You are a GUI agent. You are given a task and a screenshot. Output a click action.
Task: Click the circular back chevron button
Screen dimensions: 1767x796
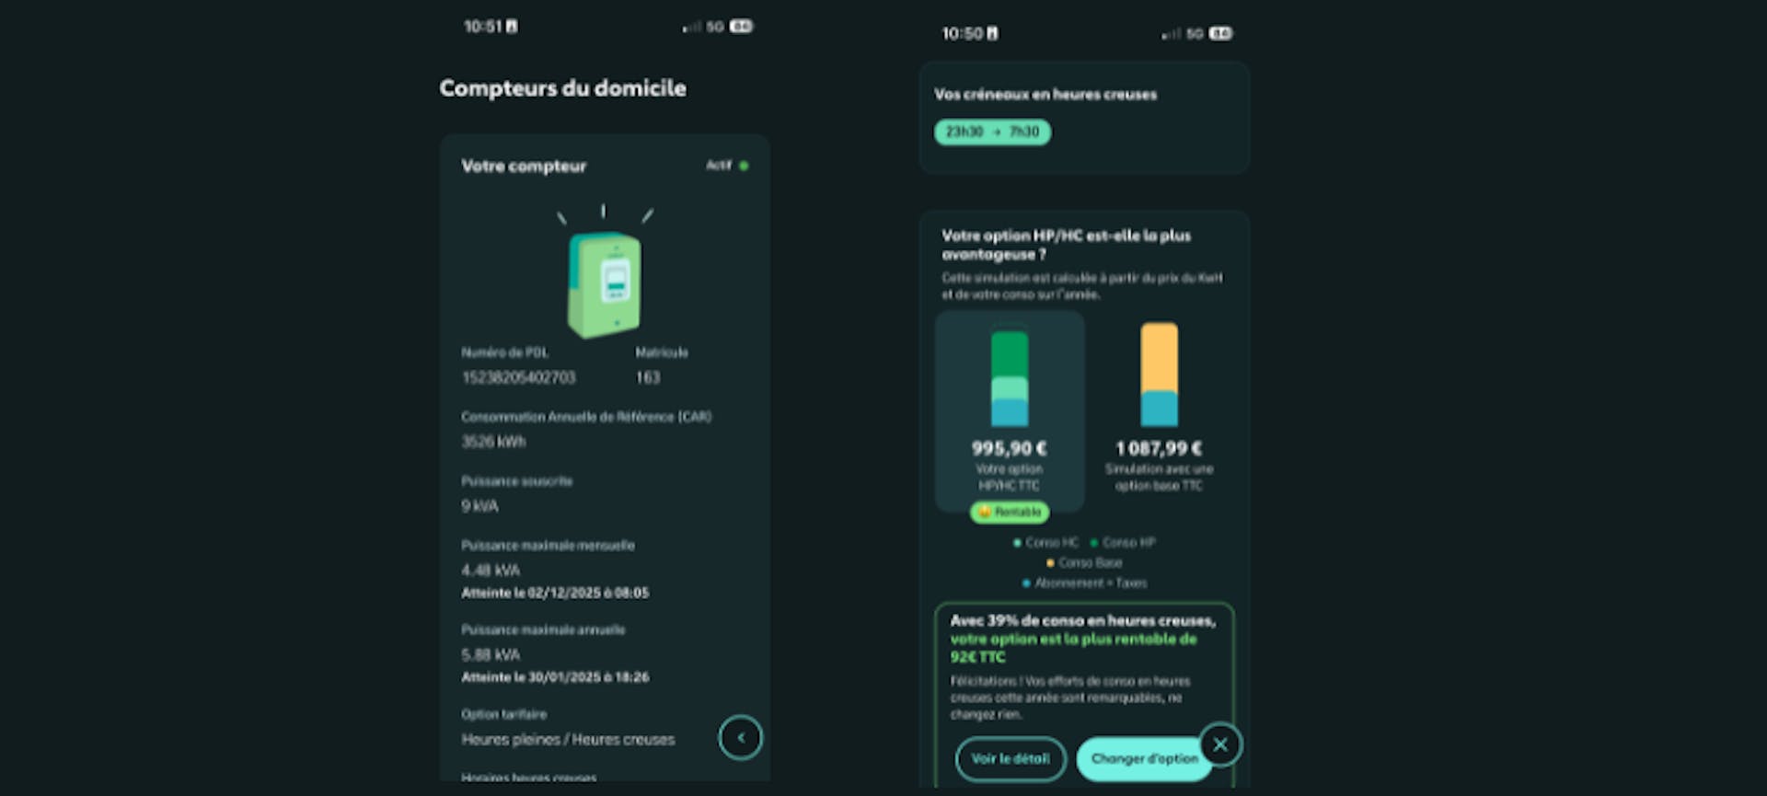click(x=741, y=737)
